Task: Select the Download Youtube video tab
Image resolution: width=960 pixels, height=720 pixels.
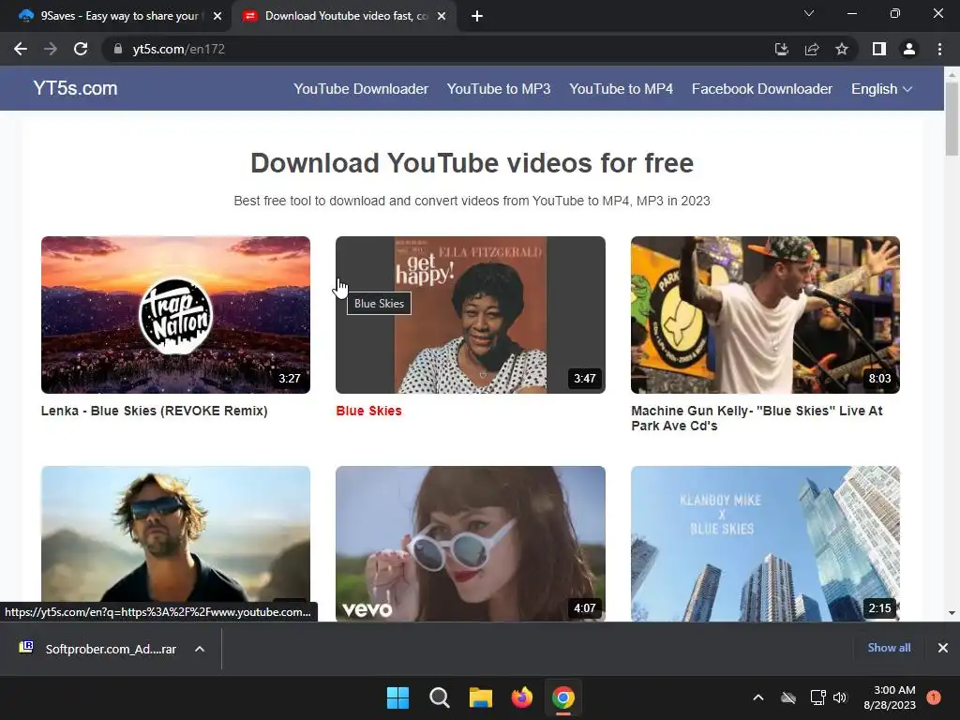Action: 344,16
